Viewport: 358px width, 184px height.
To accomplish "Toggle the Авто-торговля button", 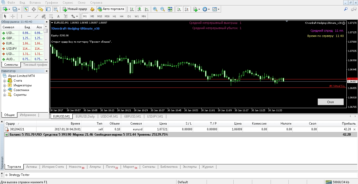I will pyautogui.click(x=111, y=9).
